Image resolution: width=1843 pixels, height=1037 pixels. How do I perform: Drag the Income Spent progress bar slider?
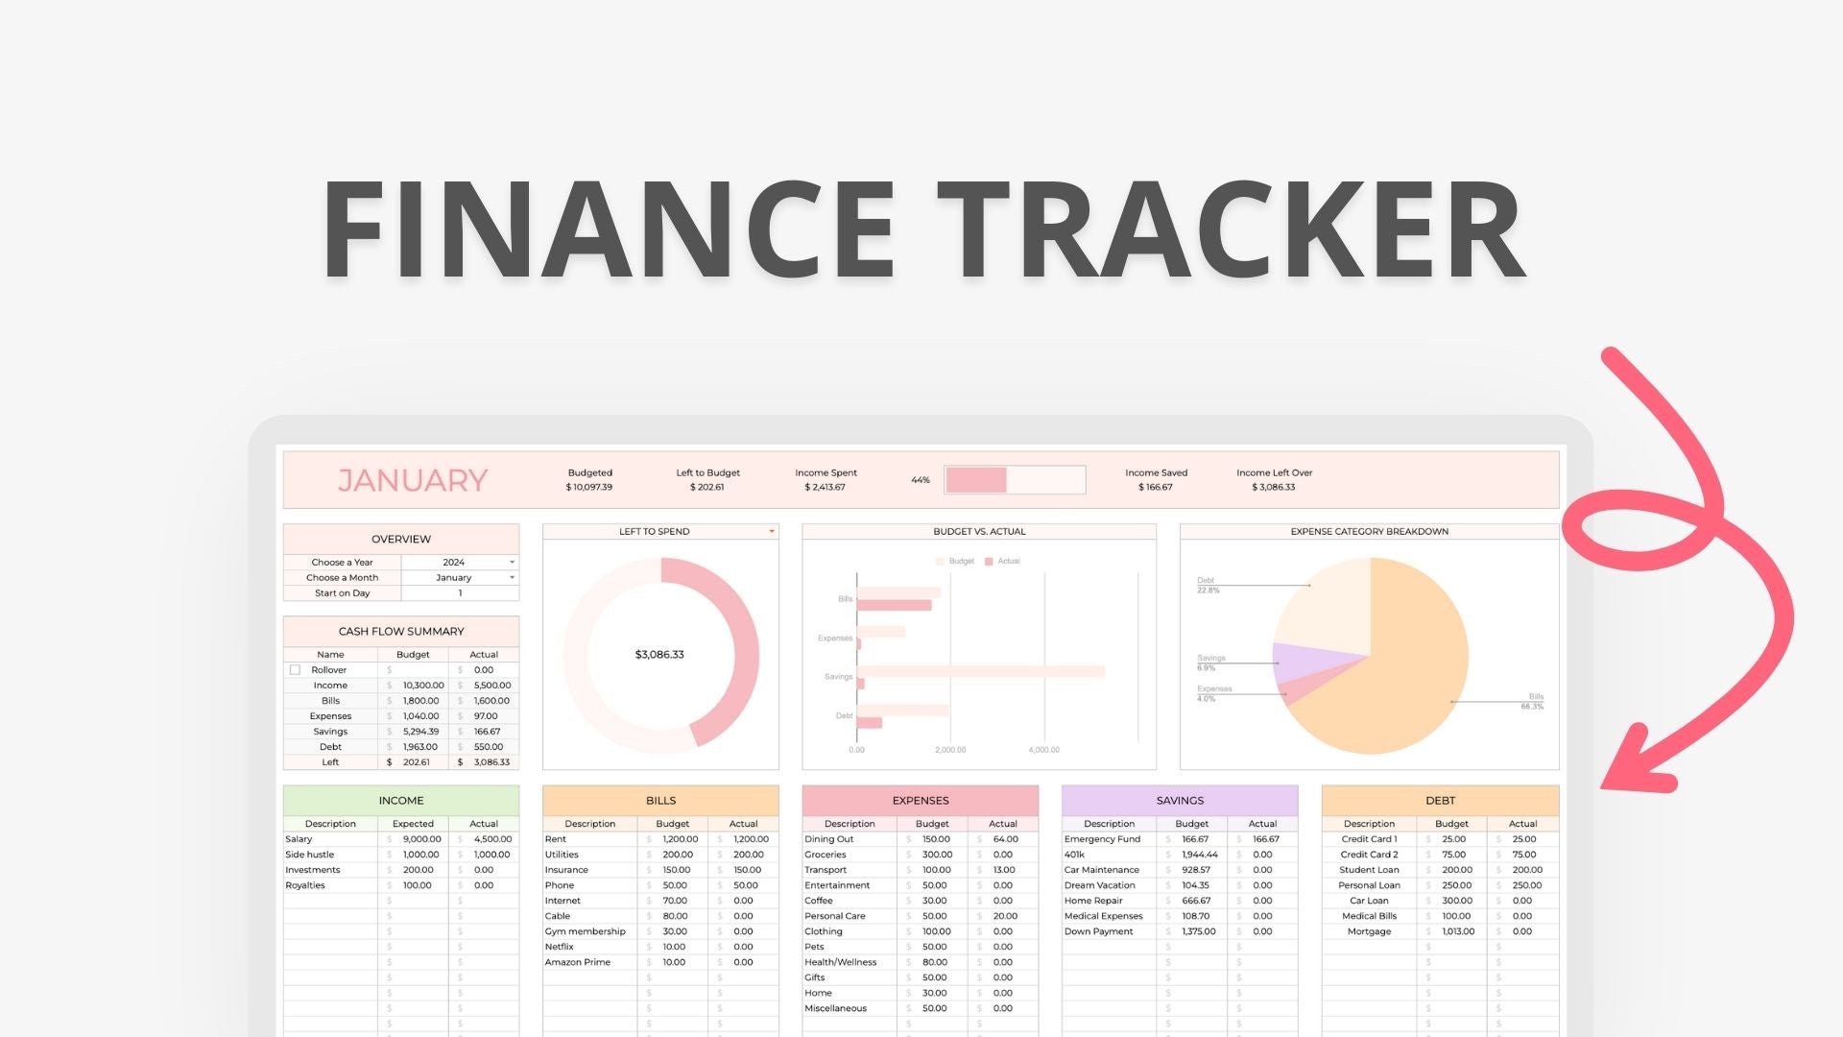click(x=1006, y=480)
